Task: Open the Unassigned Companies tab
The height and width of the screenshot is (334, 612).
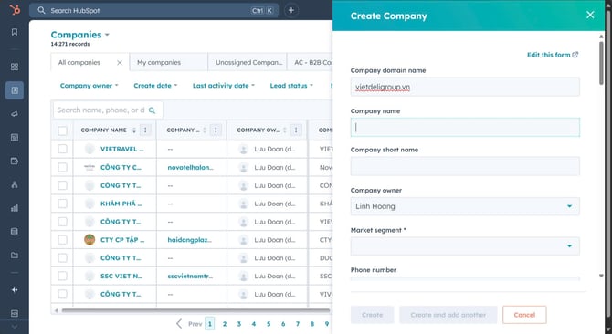Action: click(248, 62)
